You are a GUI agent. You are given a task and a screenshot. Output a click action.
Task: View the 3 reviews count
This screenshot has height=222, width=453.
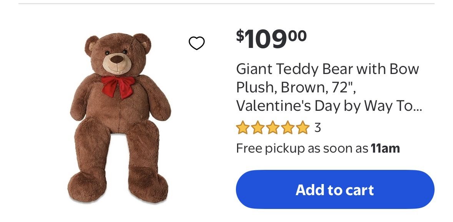[x=317, y=128]
